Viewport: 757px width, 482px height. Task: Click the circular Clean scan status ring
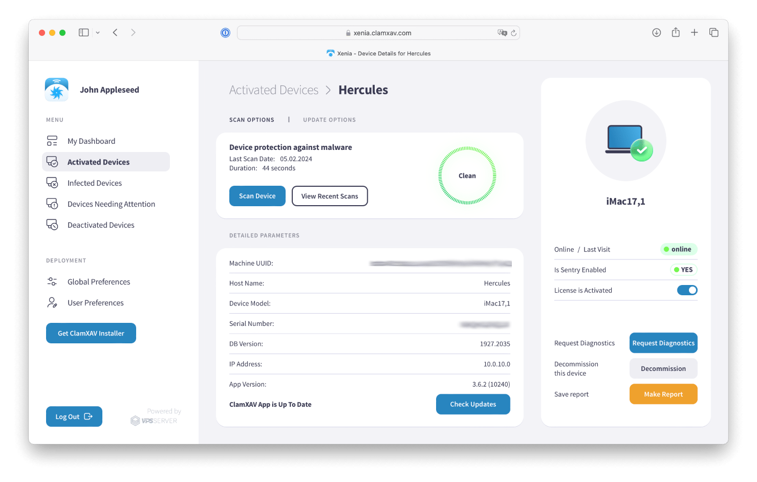point(467,176)
